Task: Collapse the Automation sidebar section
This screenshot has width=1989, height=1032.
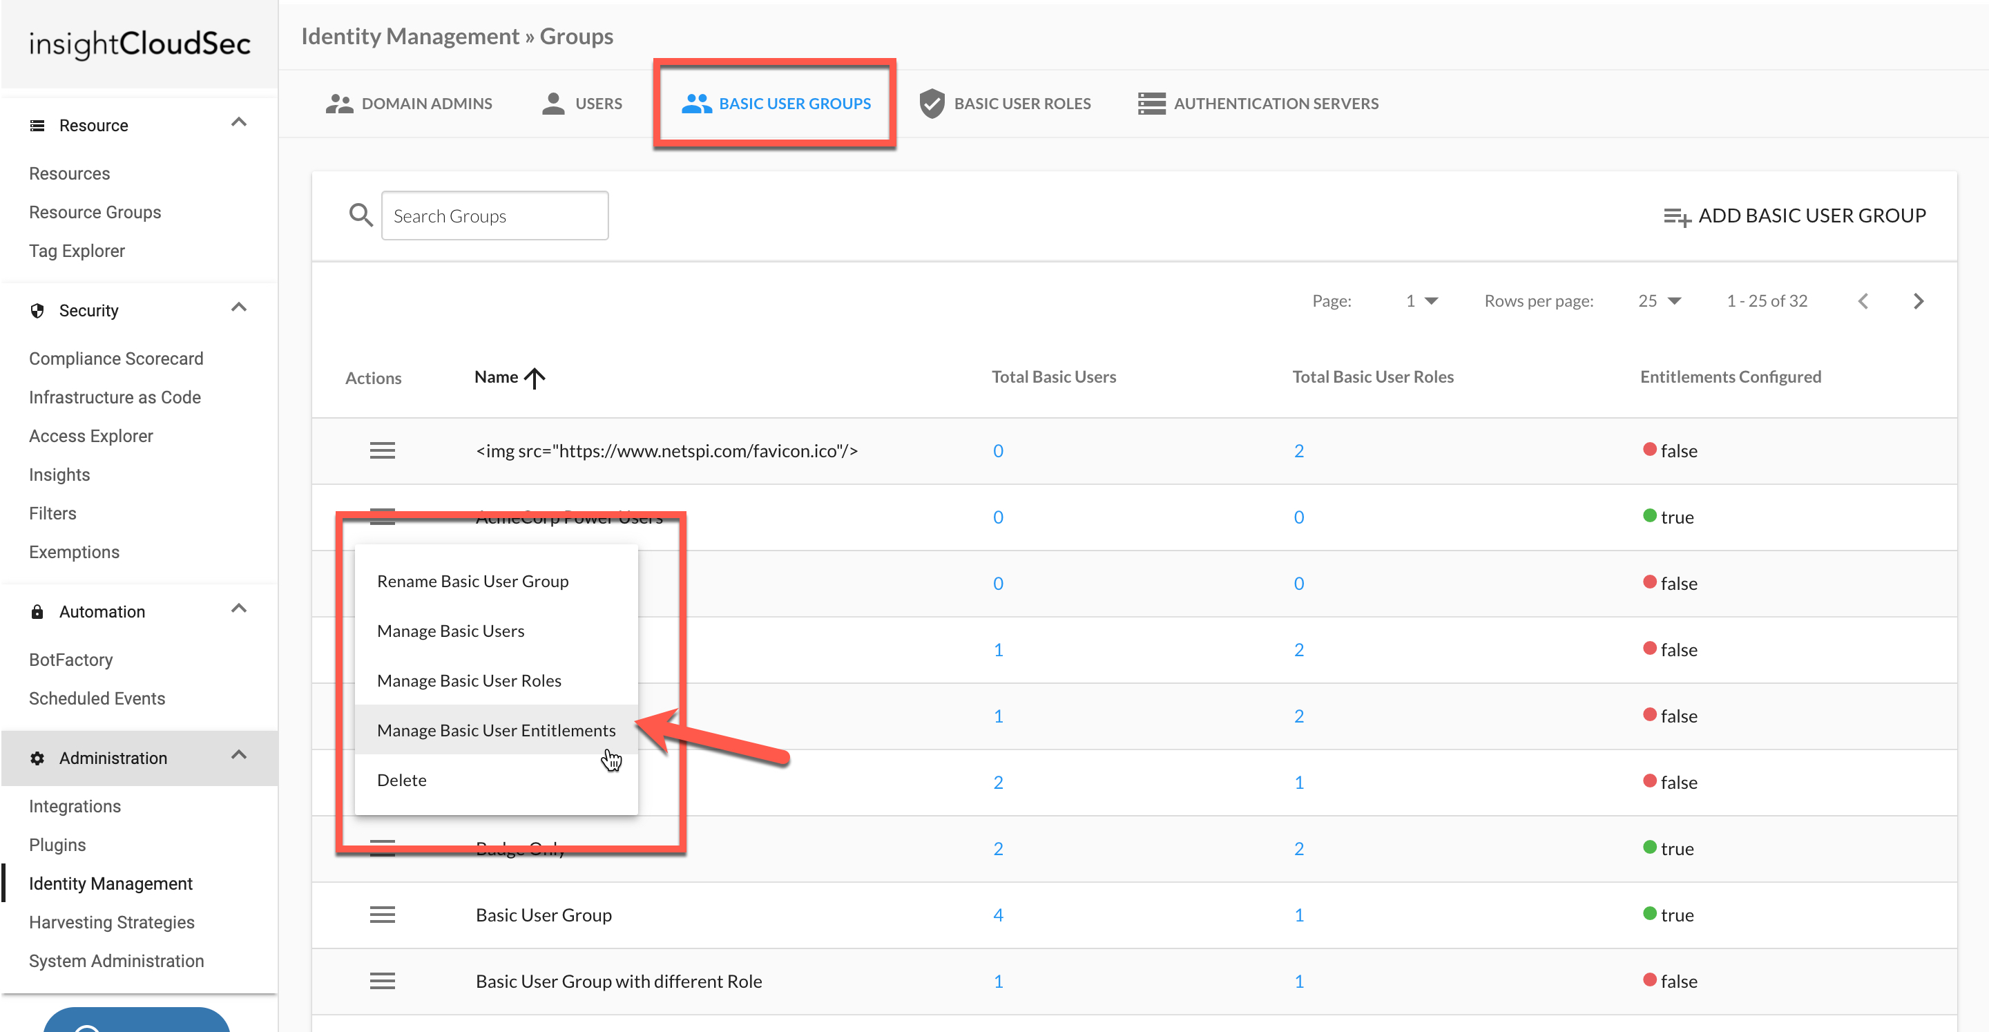Action: click(238, 609)
